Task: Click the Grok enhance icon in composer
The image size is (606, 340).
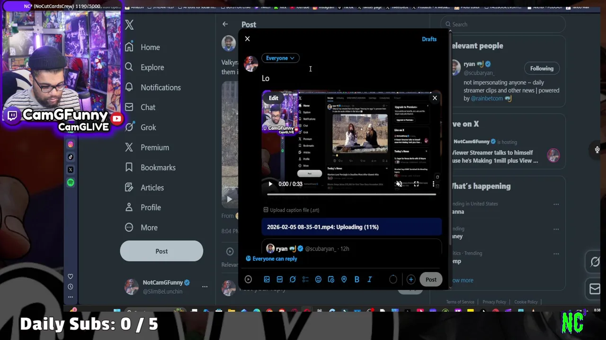Action: pos(293,280)
